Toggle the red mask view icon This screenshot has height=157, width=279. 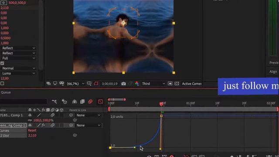96,83
